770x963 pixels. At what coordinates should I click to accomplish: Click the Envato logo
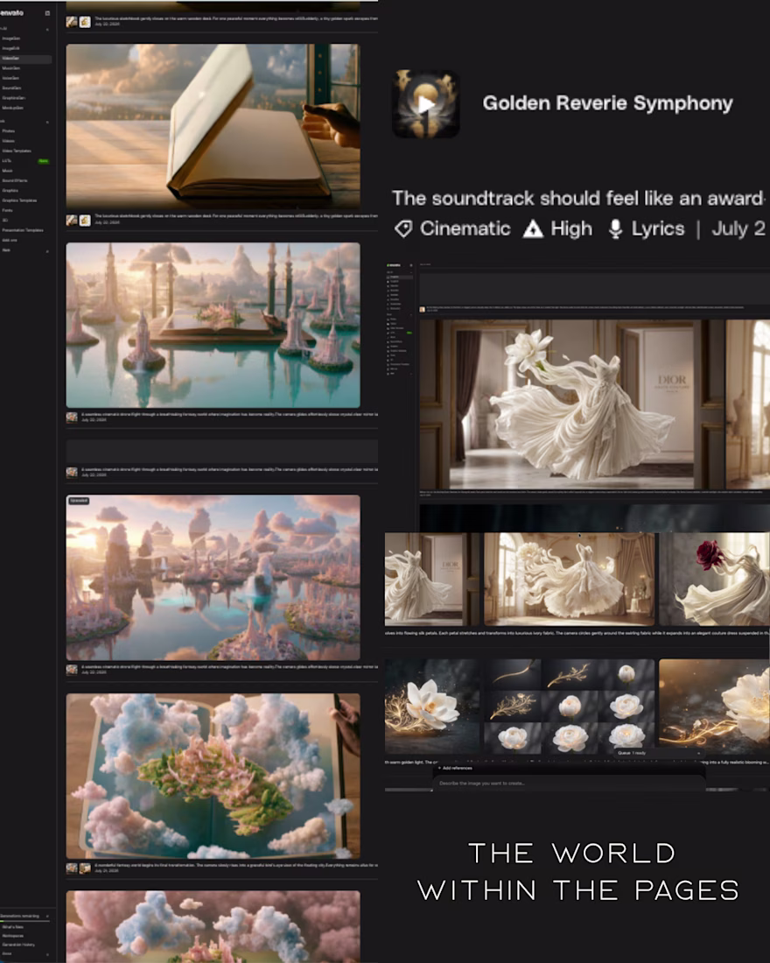[12, 12]
